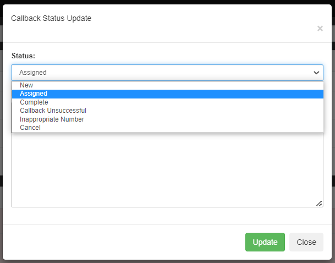Viewport: 335px width, 263px height.
Task: Click the dimmed backdrop below the dialog
Action: 167,261
